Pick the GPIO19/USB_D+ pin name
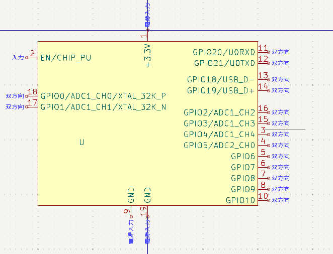Screen dimensions: 333x254 (x=221, y=90)
